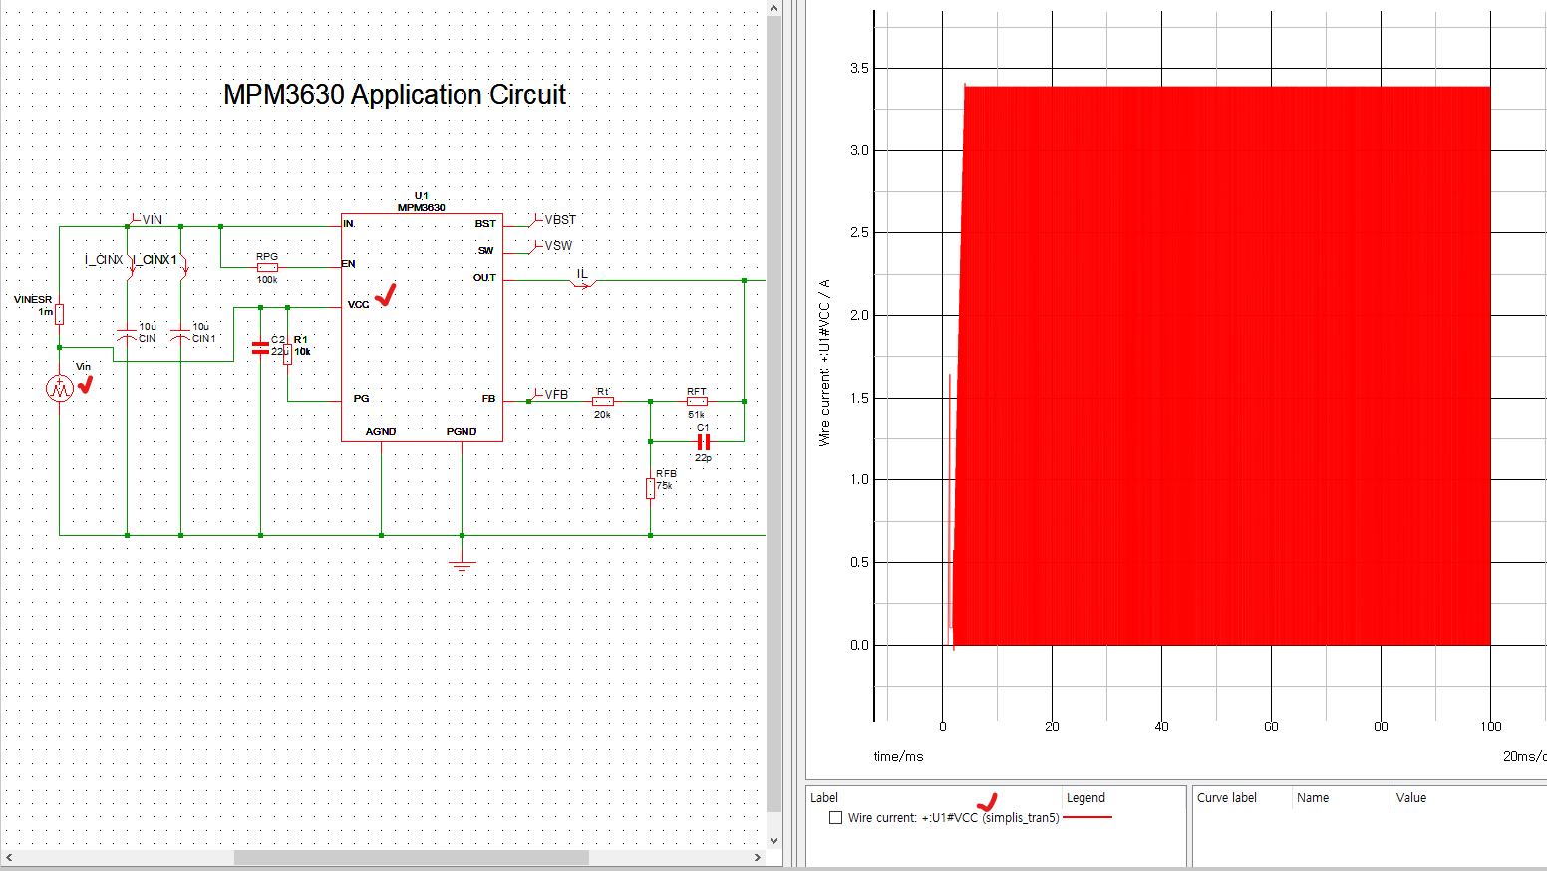
Task: Tick the Wire current U1#VCC curve checkbox
Action: [836, 818]
